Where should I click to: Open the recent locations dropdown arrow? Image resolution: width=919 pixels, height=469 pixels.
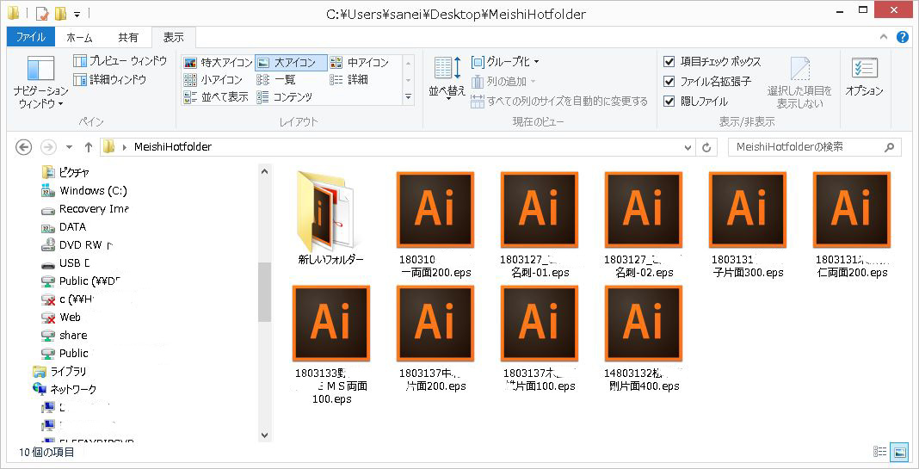pyautogui.click(x=69, y=147)
